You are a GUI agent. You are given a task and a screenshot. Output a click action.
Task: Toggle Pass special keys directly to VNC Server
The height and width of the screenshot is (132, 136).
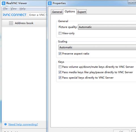(x=60, y=78)
